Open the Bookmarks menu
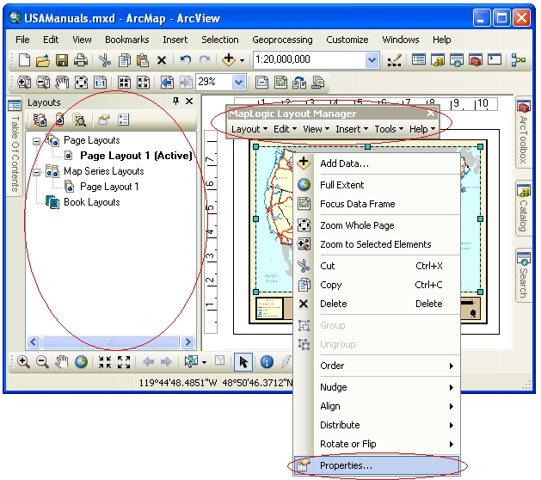This screenshot has height=480, width=541. [127, 40]
